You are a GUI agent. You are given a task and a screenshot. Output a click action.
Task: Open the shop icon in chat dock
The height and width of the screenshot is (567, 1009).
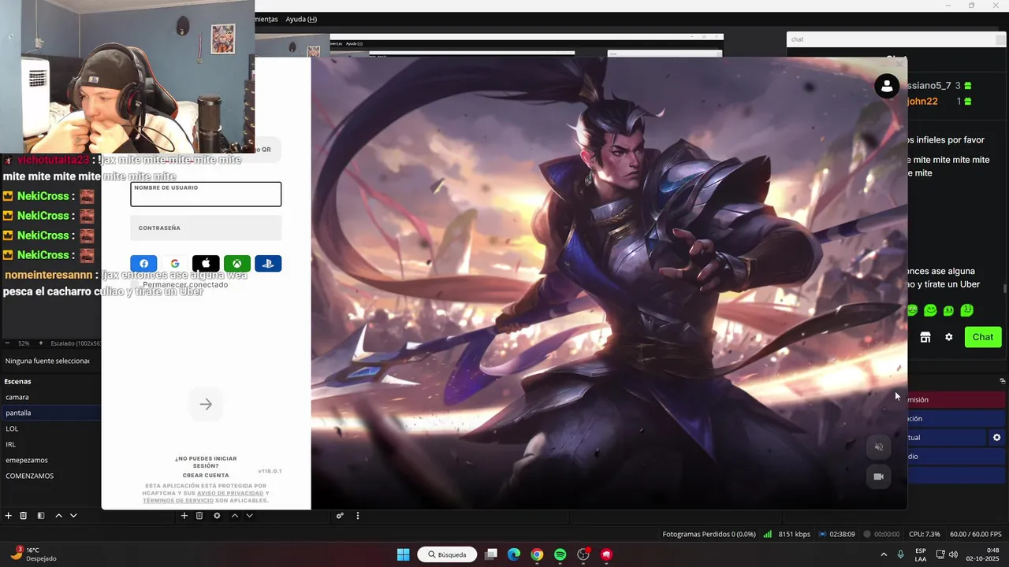tap(925, 337)
